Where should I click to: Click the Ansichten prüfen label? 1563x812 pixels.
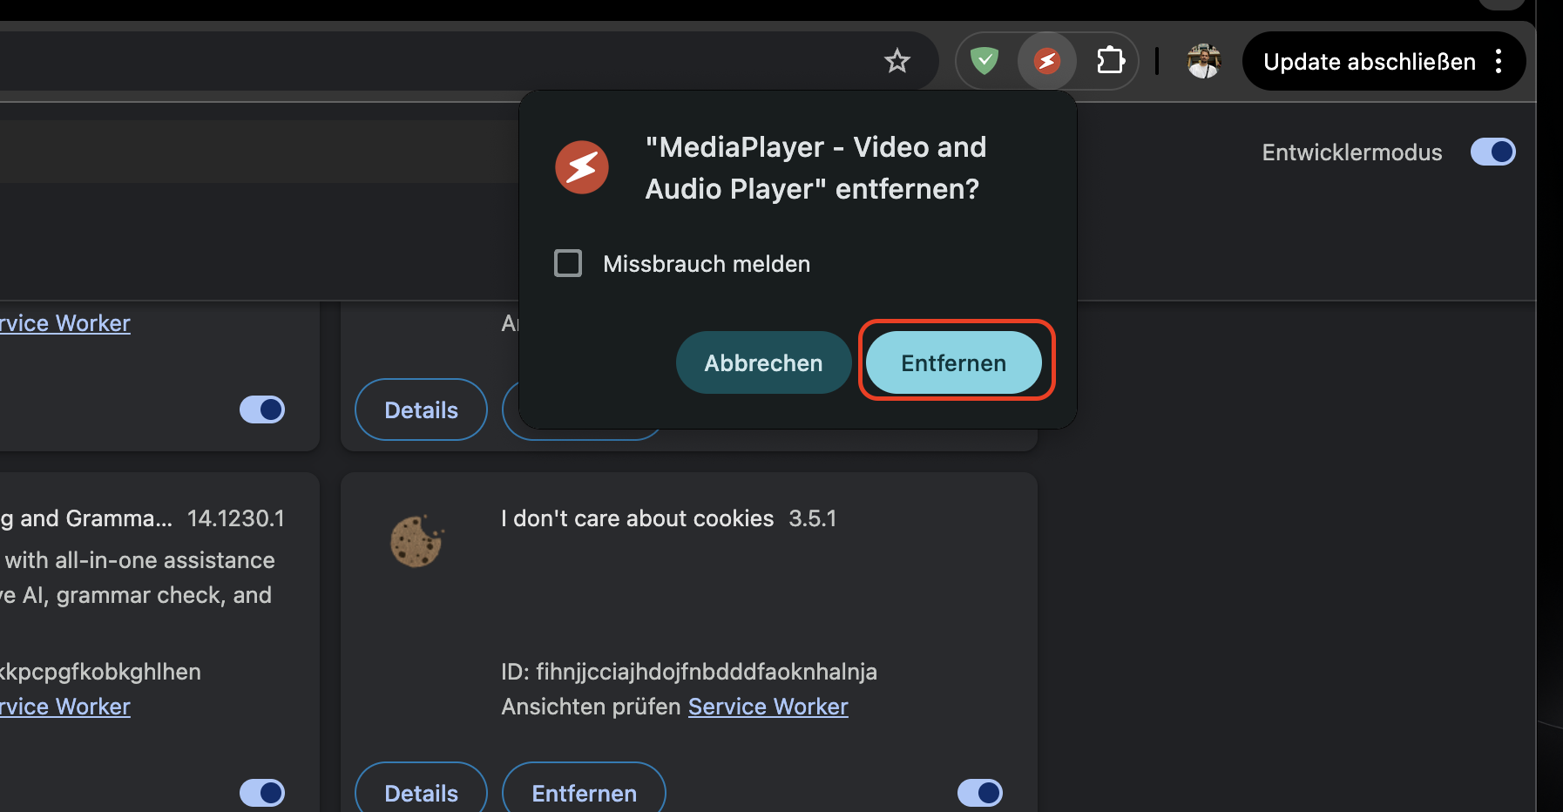(591, 707)
